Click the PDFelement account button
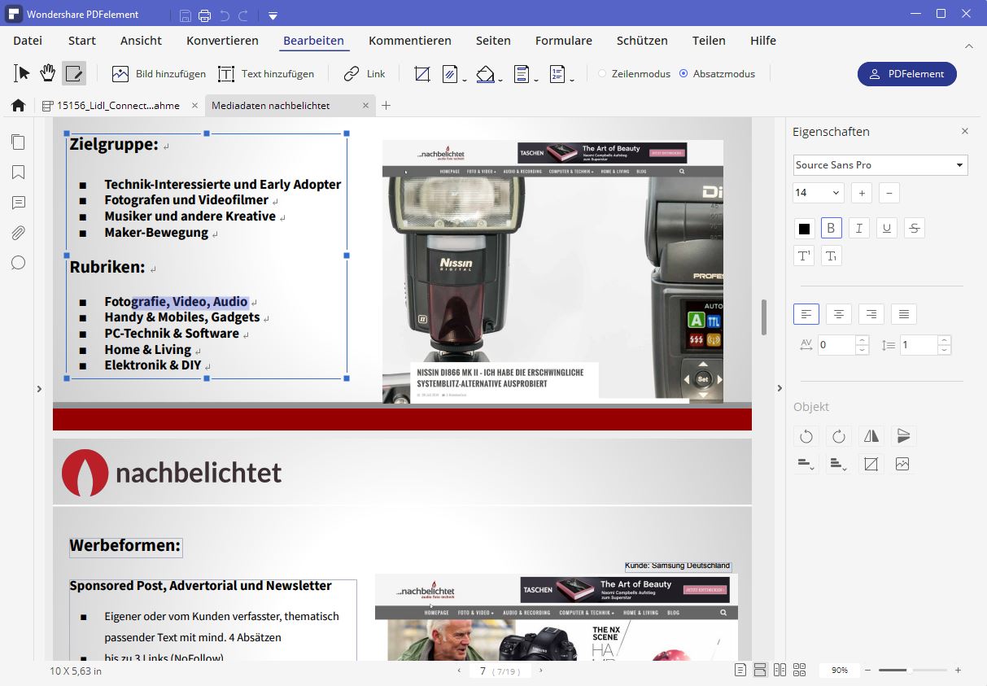The width and height of the screenshot is (987, 686). coord(906,74)
